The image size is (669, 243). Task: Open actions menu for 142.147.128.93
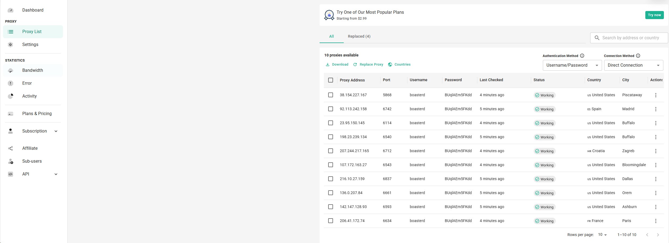656,207
